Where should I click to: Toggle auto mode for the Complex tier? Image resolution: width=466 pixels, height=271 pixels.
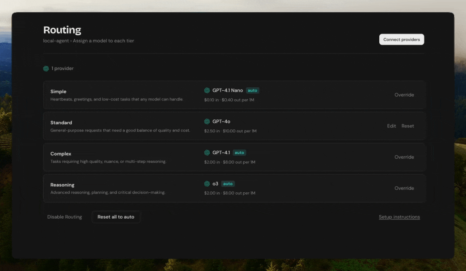239,152
